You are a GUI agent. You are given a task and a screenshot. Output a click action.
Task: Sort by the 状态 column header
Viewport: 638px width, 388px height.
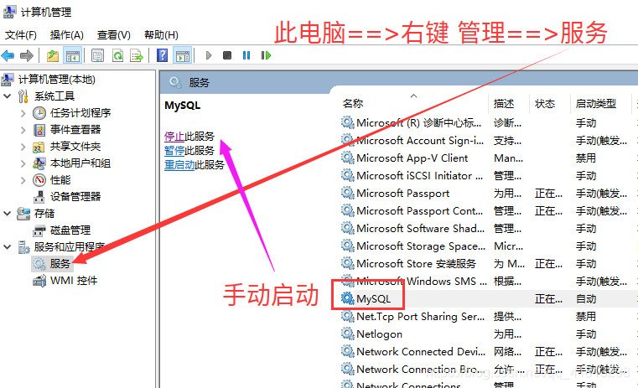click(545, 104)
